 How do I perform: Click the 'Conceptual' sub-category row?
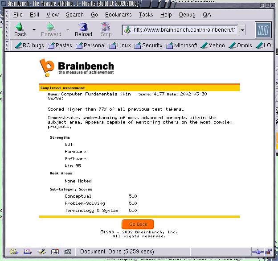101,196
